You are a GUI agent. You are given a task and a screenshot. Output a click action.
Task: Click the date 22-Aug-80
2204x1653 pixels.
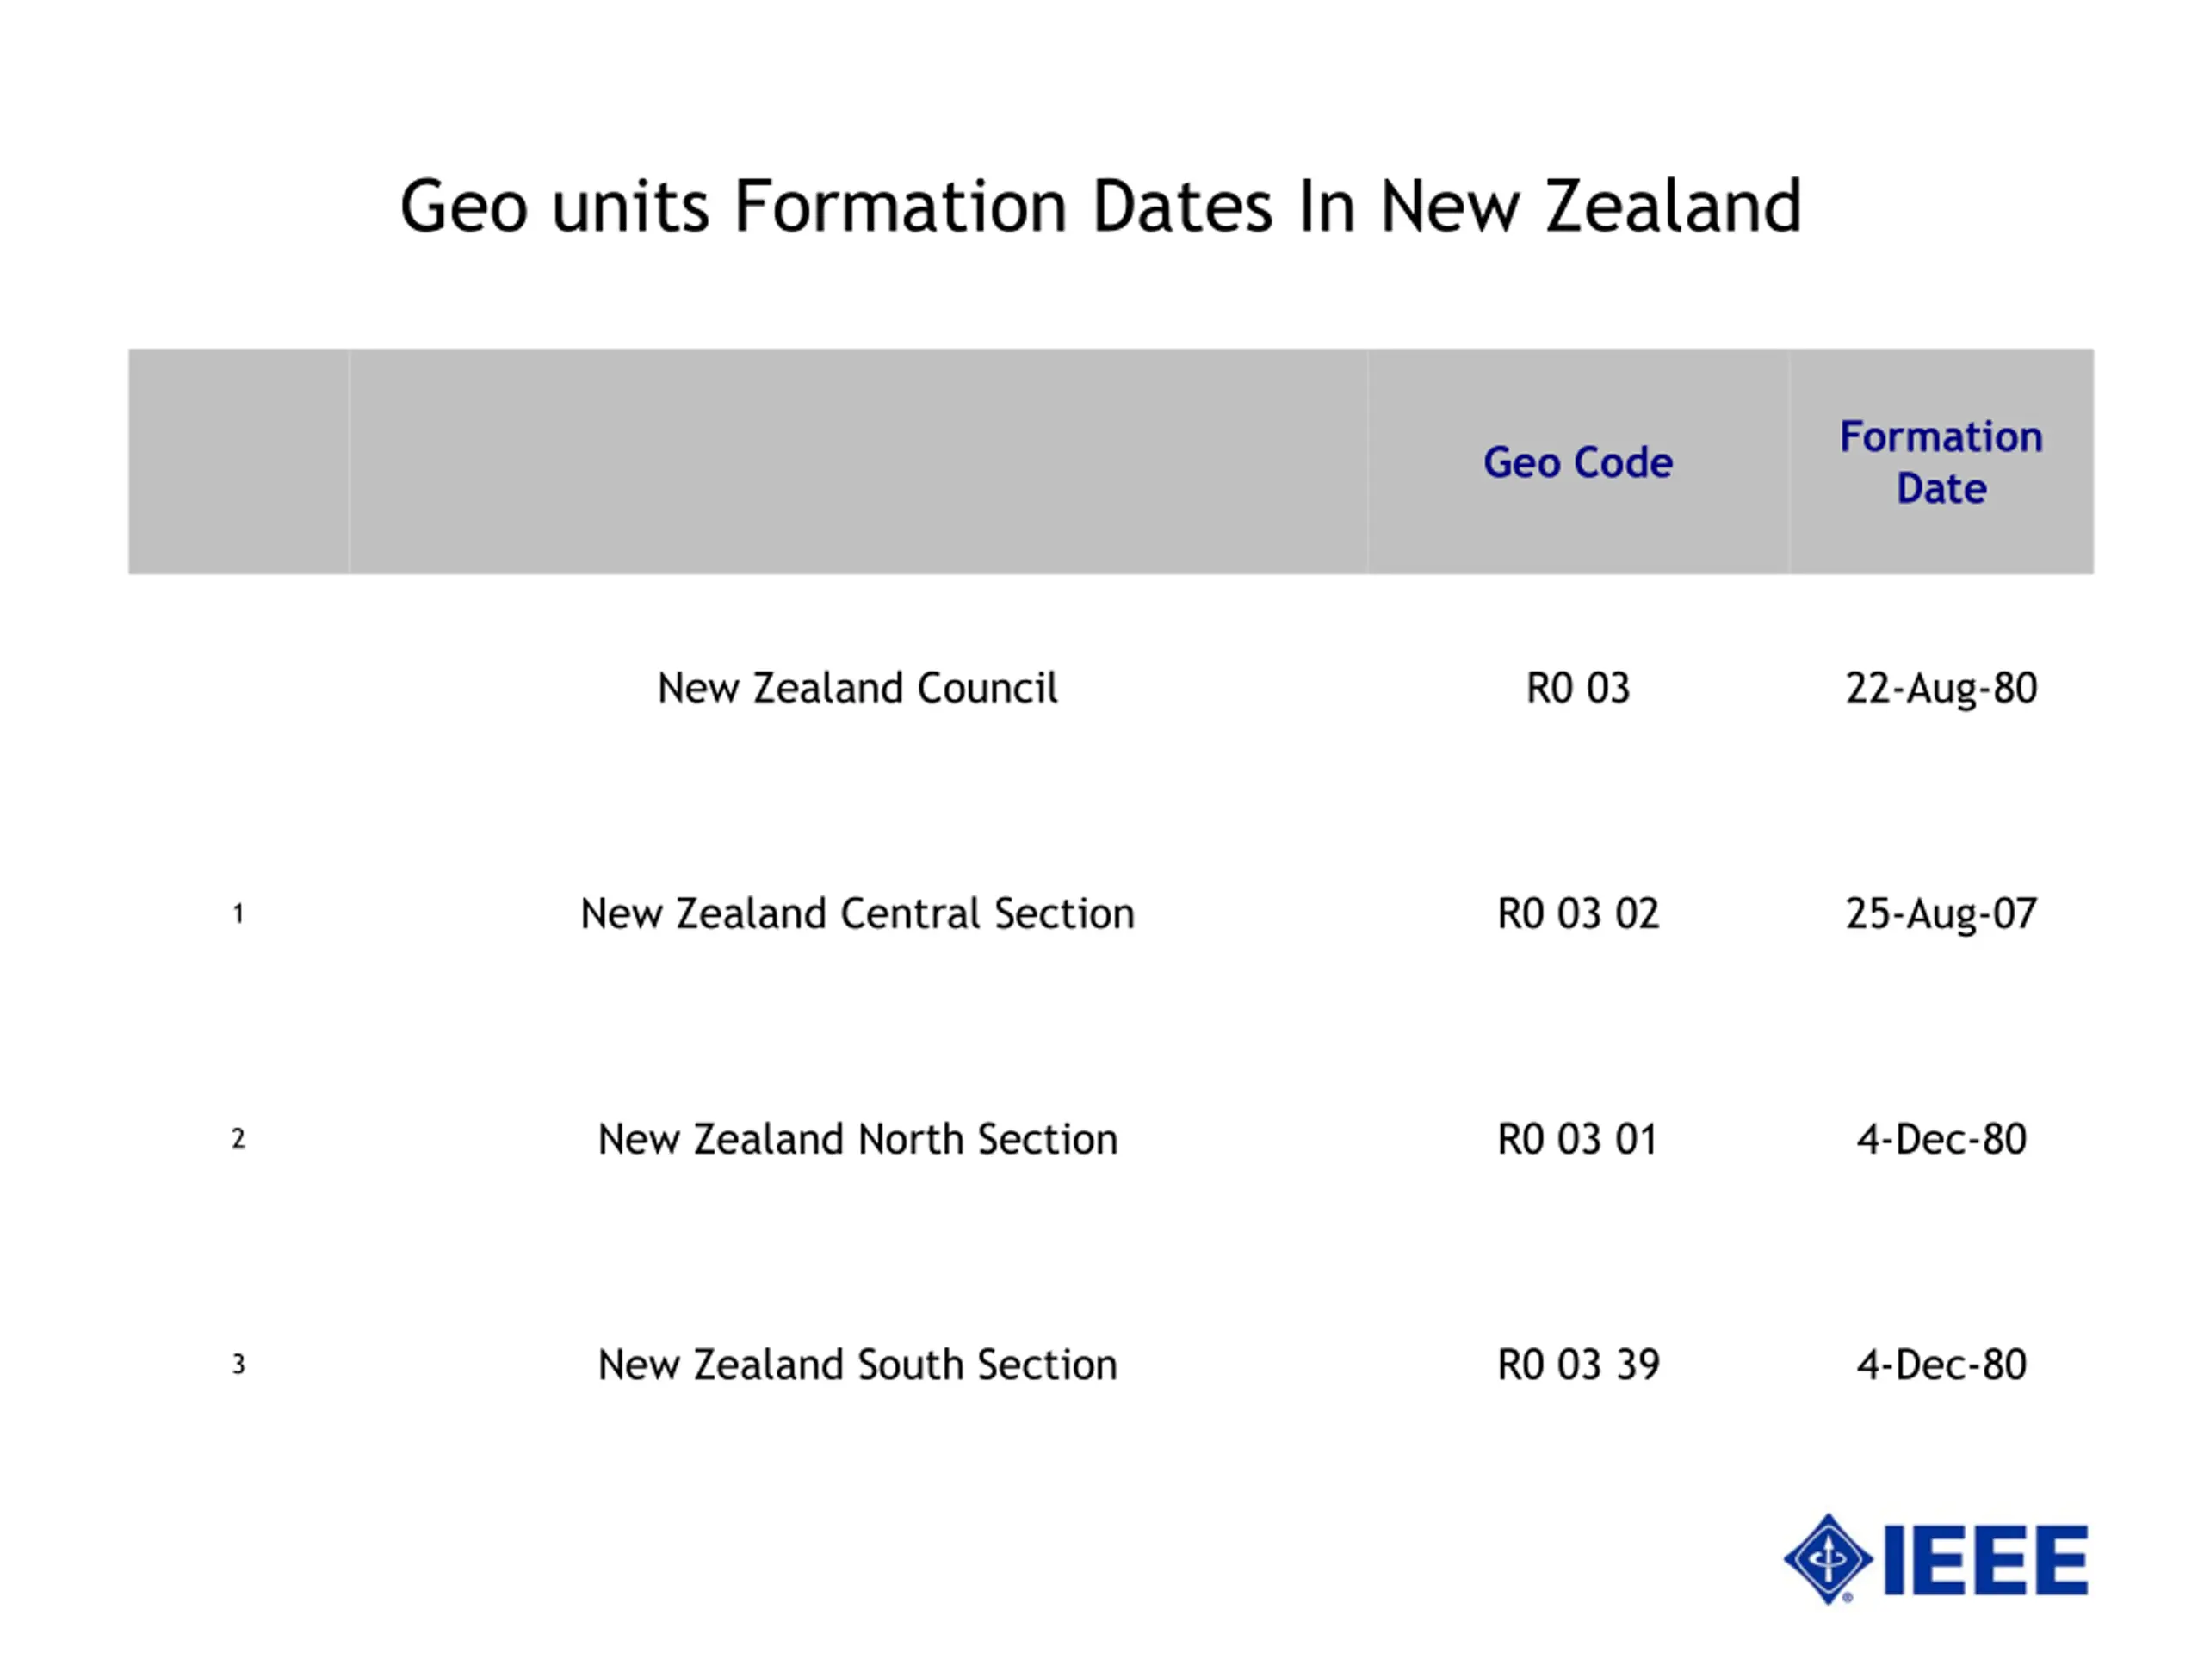[1941, 689]
